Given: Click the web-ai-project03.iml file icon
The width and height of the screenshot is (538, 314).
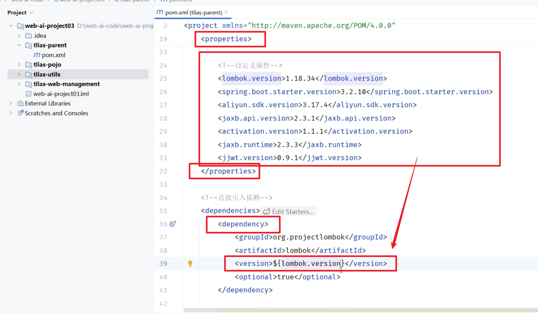Looking at the screenshot, I should (28, 94).
